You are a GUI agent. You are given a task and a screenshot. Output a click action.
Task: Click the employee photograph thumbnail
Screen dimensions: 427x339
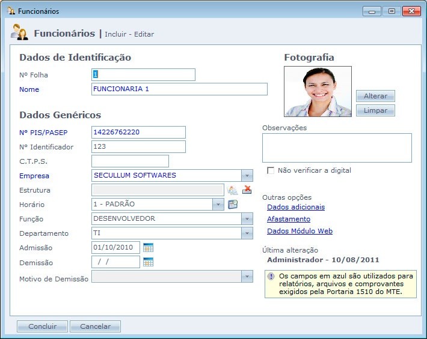pyautogui.click(x=318, y=91)
